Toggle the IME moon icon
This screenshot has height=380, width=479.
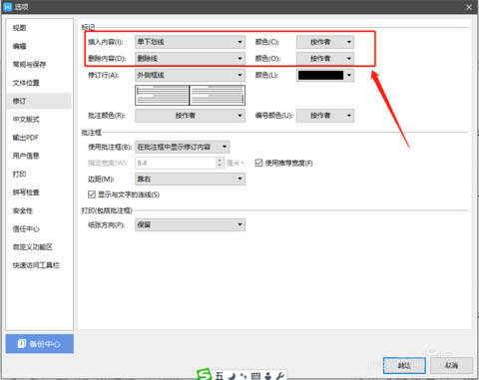tap(233, 376)
